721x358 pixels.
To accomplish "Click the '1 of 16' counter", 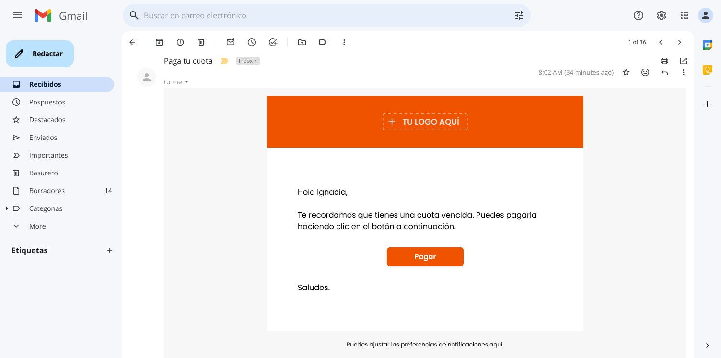I will point(637,42).
